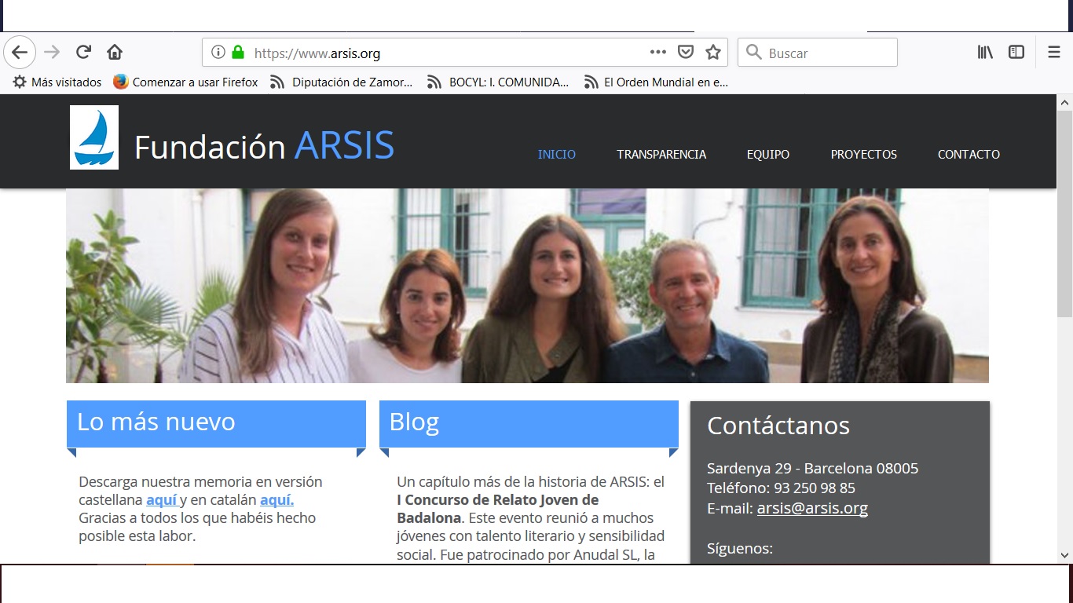1073x603 pixels.
Task: Click the Fundación ARSIS sailboat logo
Action: click(94, 137)
